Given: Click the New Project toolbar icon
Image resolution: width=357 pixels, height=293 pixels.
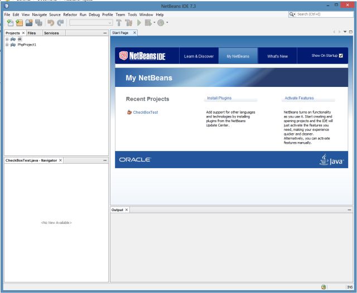Looking at the screenshot, I should click(20, 23).
